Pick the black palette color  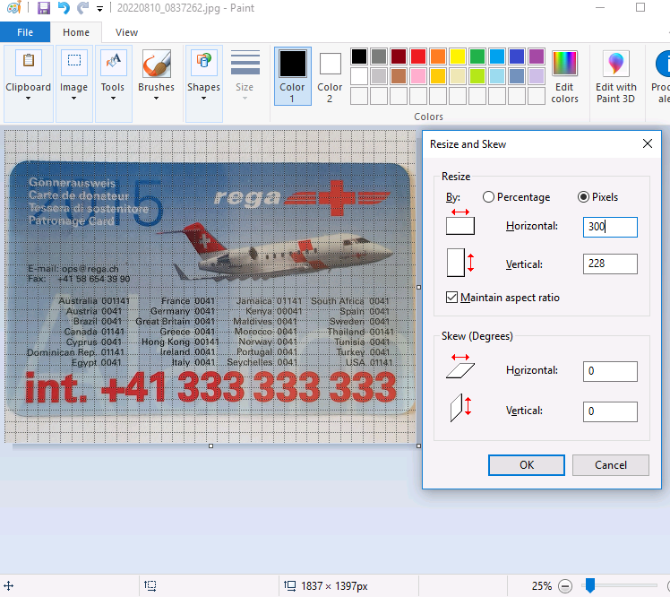[x=359, y=56]
